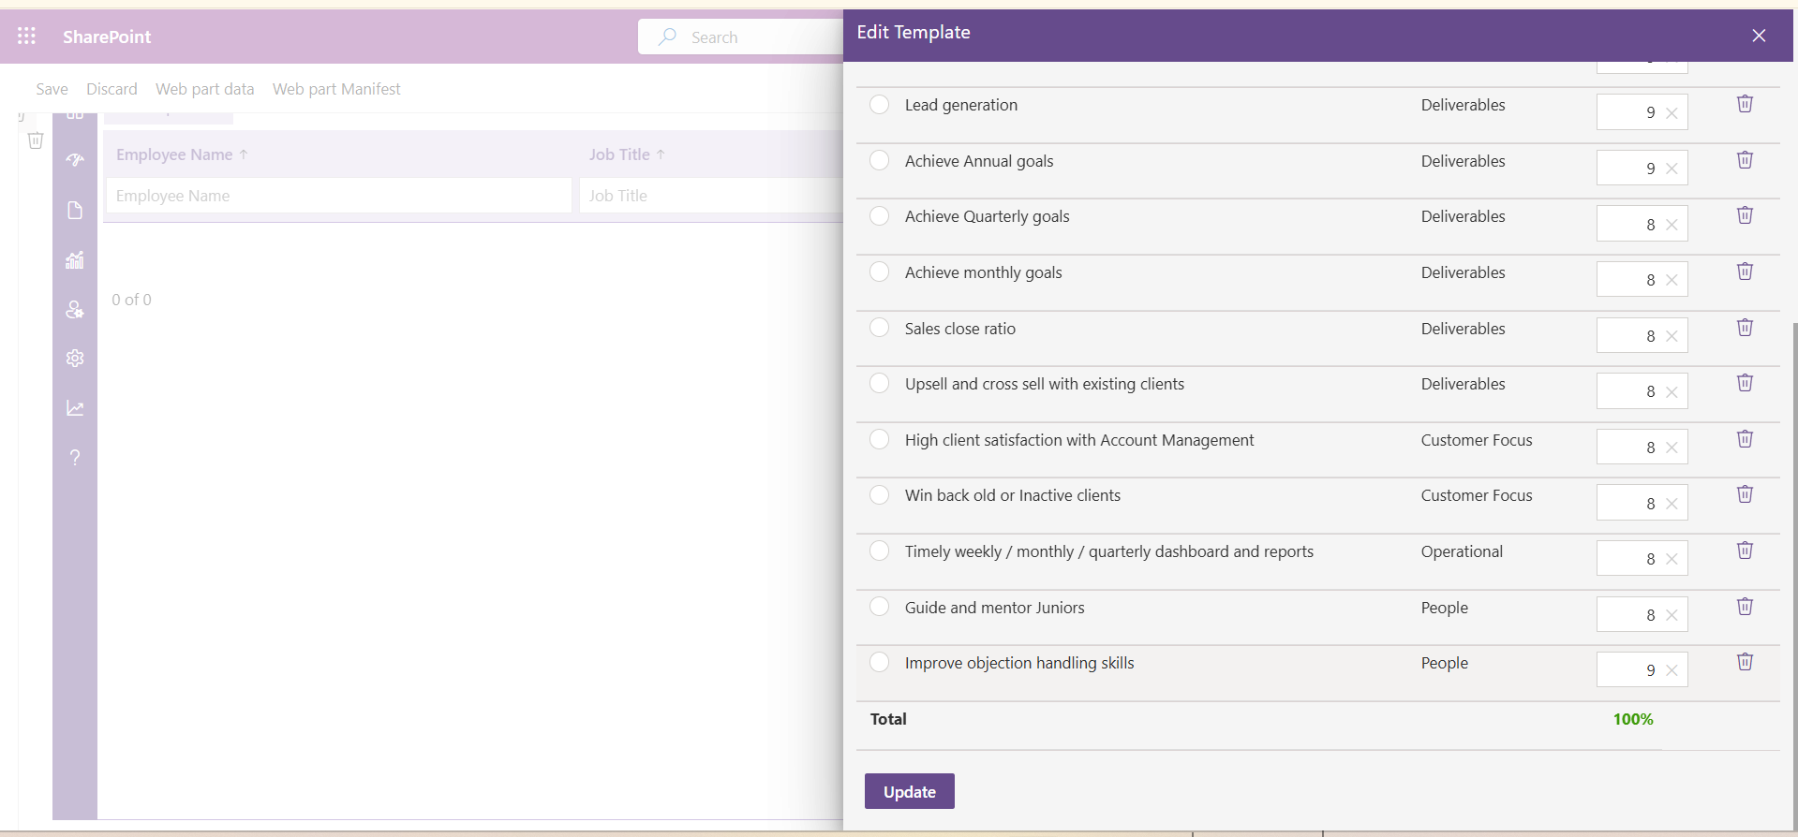Select Guide and mentor Juniors radio button

click(x=879, y=607)
